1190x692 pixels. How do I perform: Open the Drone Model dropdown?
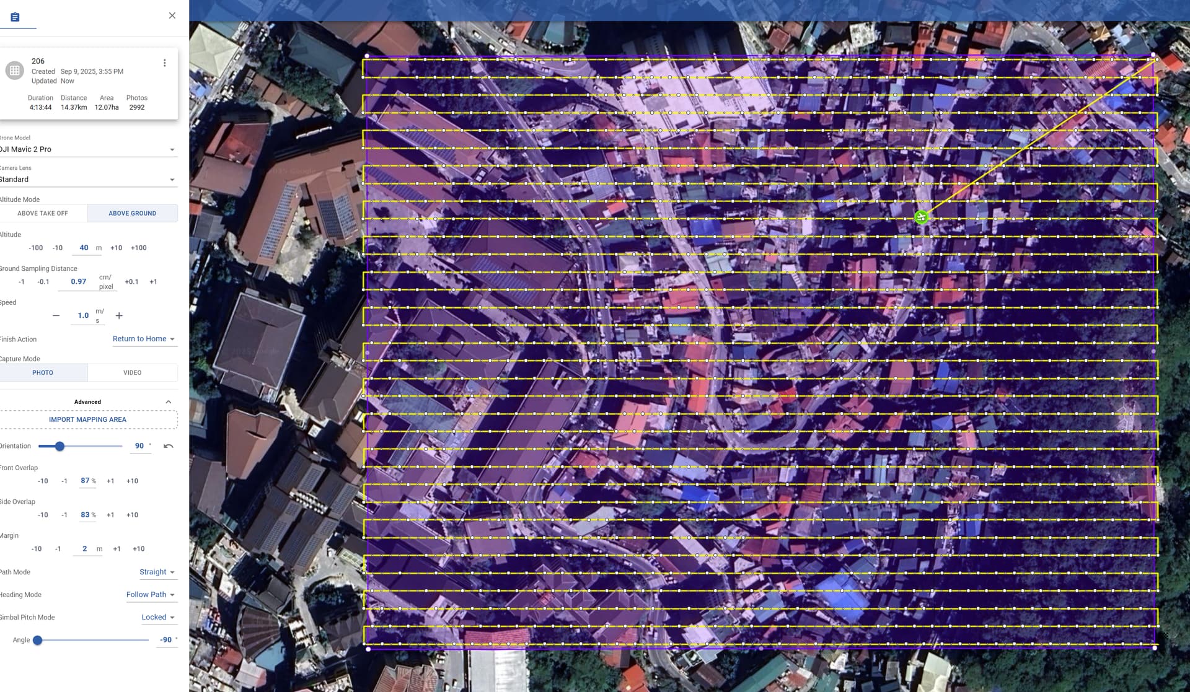pyautogui.click(x=88, y=149)
